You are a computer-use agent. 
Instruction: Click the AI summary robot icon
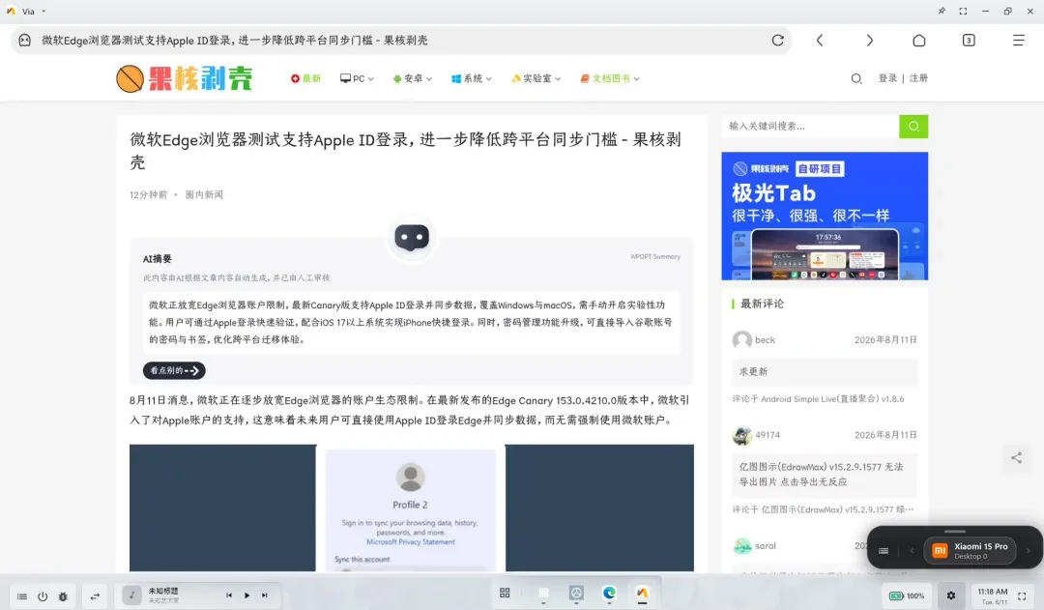[x=412, y=237]
